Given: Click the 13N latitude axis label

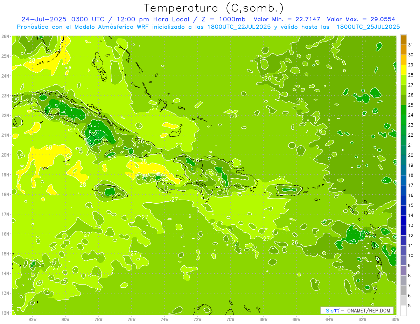Looking at the screenshot, I should click(5, 293).
